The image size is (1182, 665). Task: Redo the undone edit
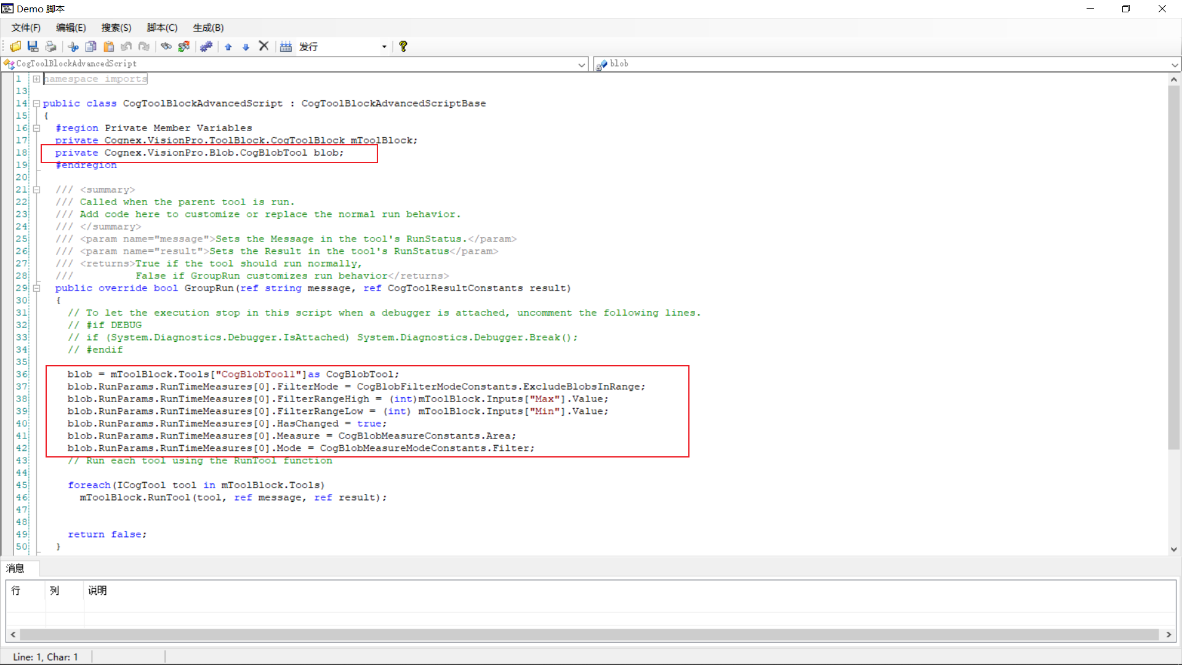pyautogui.click(x=144, y=46)
